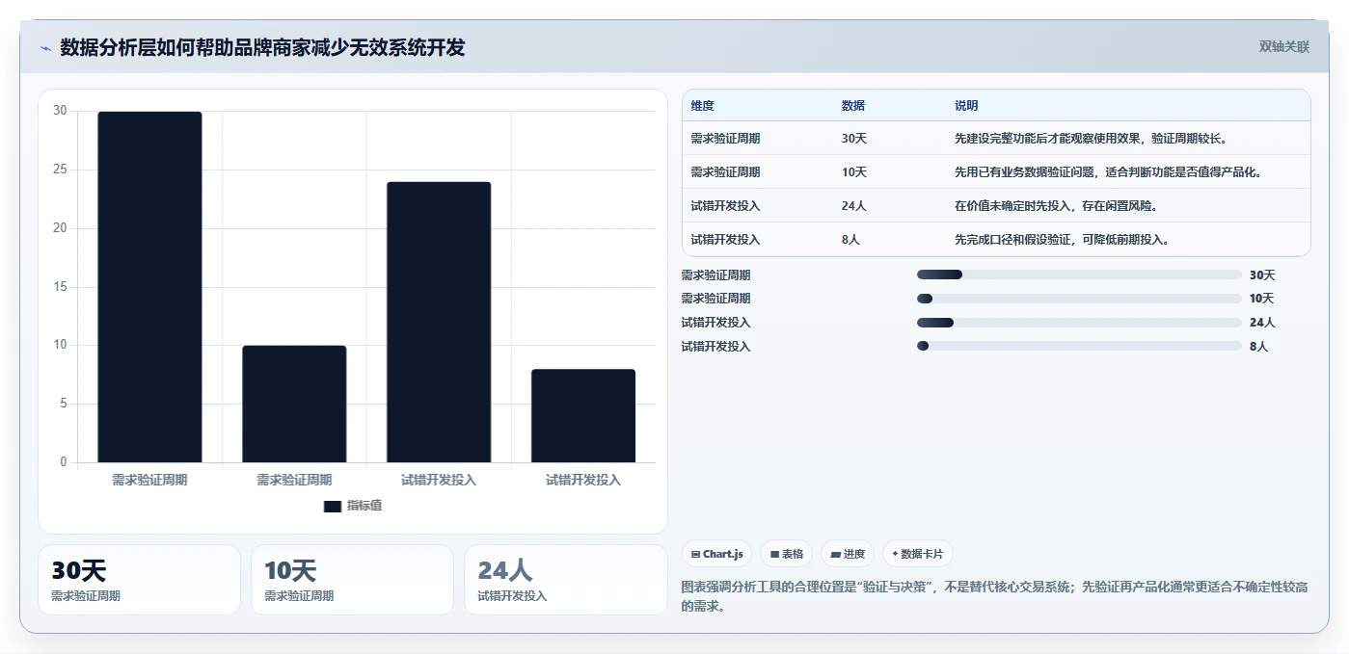Toggle the 指标值 legend color box
Screen dimensions: 1349x654
click(333, 506)
